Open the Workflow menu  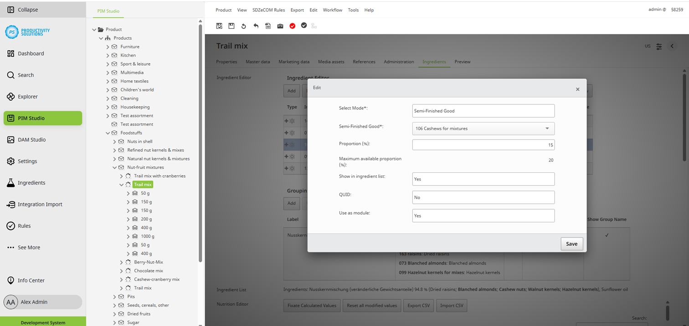(333, 10)
